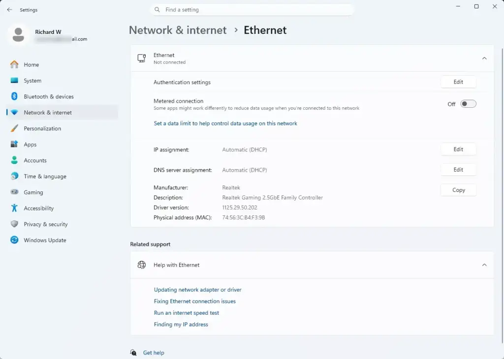Click the Ethernet adapter monitor icon
The image size is (504, 359).
(x=141, y=58)
